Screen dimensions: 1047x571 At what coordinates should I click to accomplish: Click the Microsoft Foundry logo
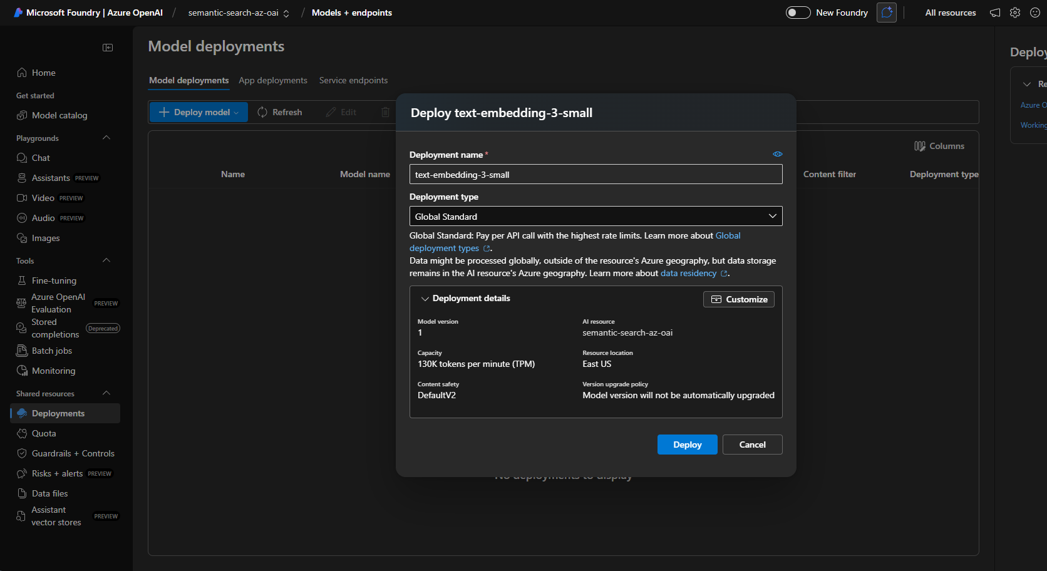point(18,13)
